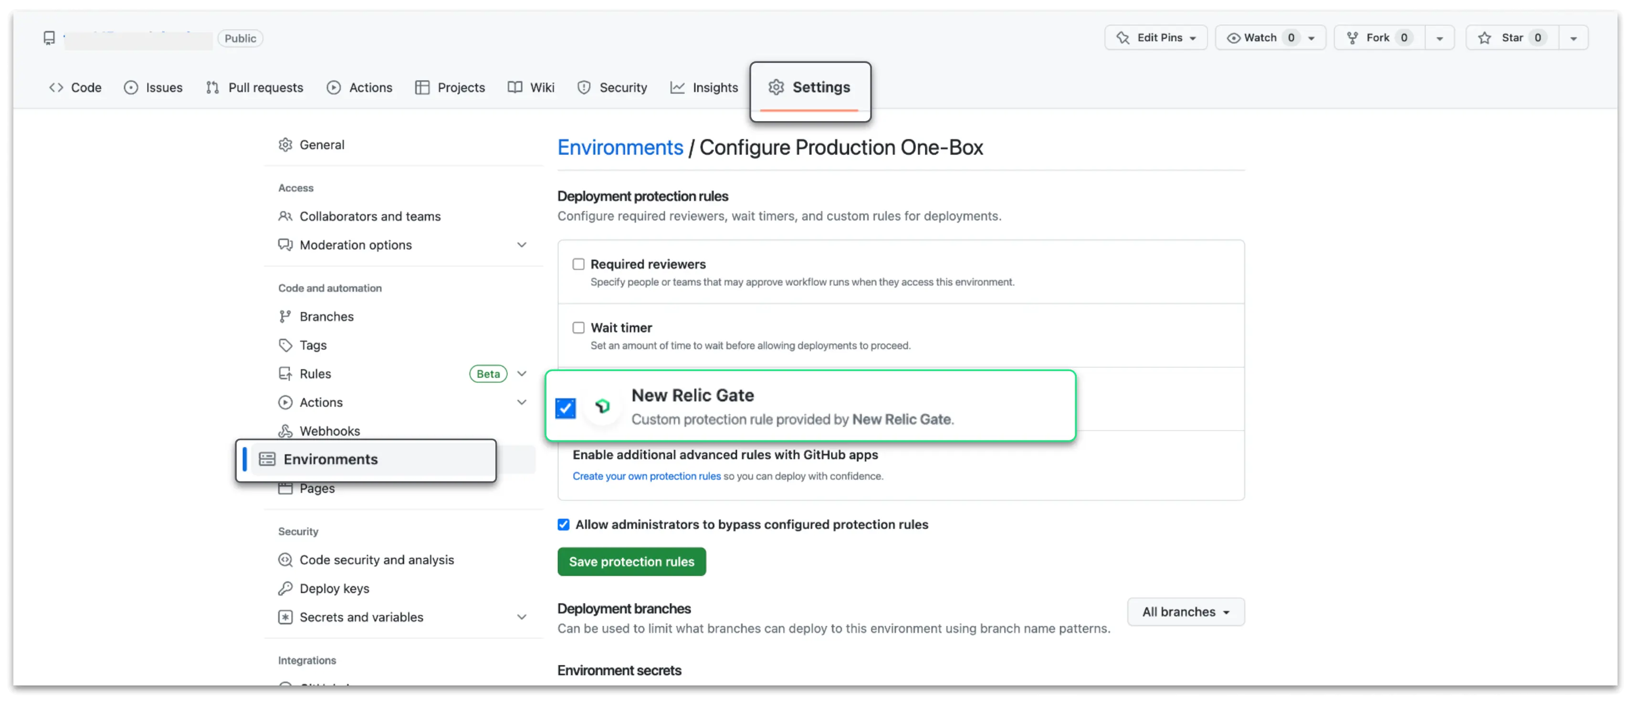The width and height of the screenshot is (1636, 704).
Task: Click the Pages icon in the sidebar
Action: 286,487
